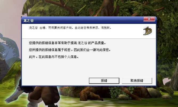Click the line about 个人信息
The width and height of the screenshot is (178, 107).
click(x=54, y=57)
